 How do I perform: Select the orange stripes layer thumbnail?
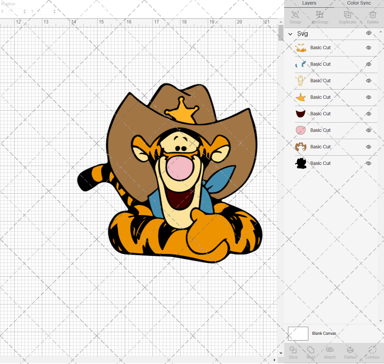click(301, 48)
